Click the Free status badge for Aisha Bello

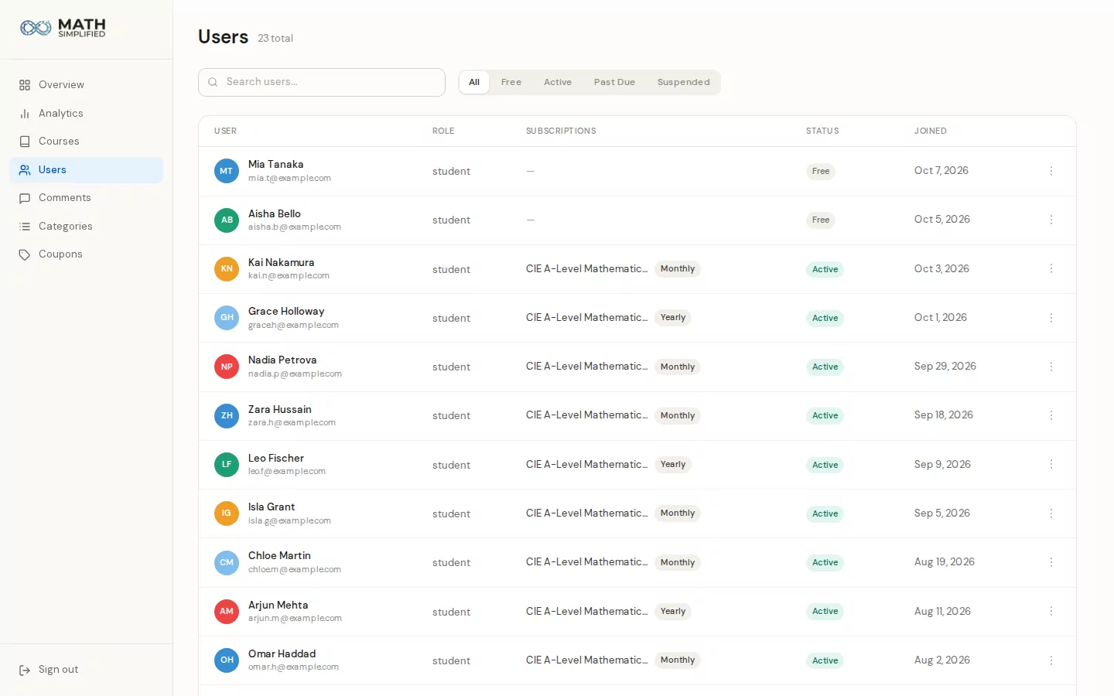[x=821, y=220]
